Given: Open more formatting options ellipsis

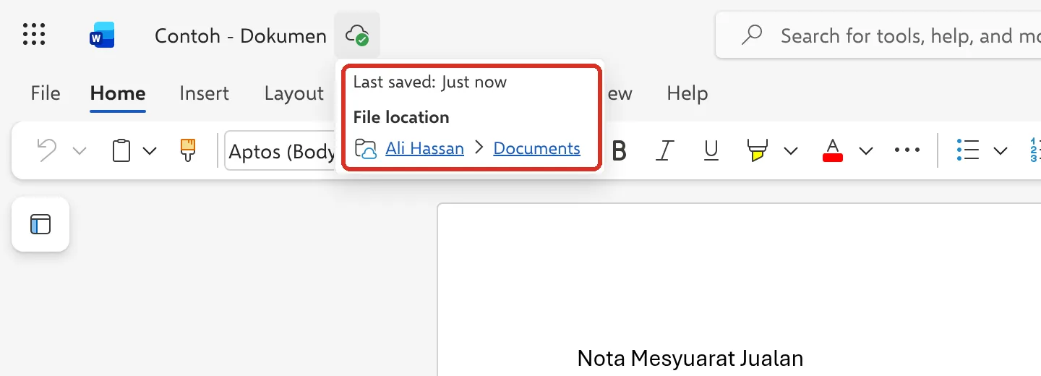Looking at the screenshot, I should coord(907,150).
